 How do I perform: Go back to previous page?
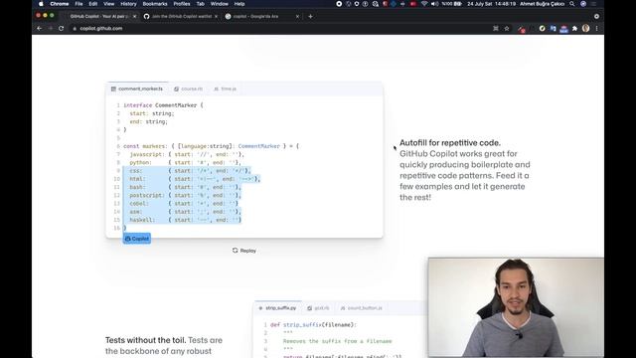40,29
